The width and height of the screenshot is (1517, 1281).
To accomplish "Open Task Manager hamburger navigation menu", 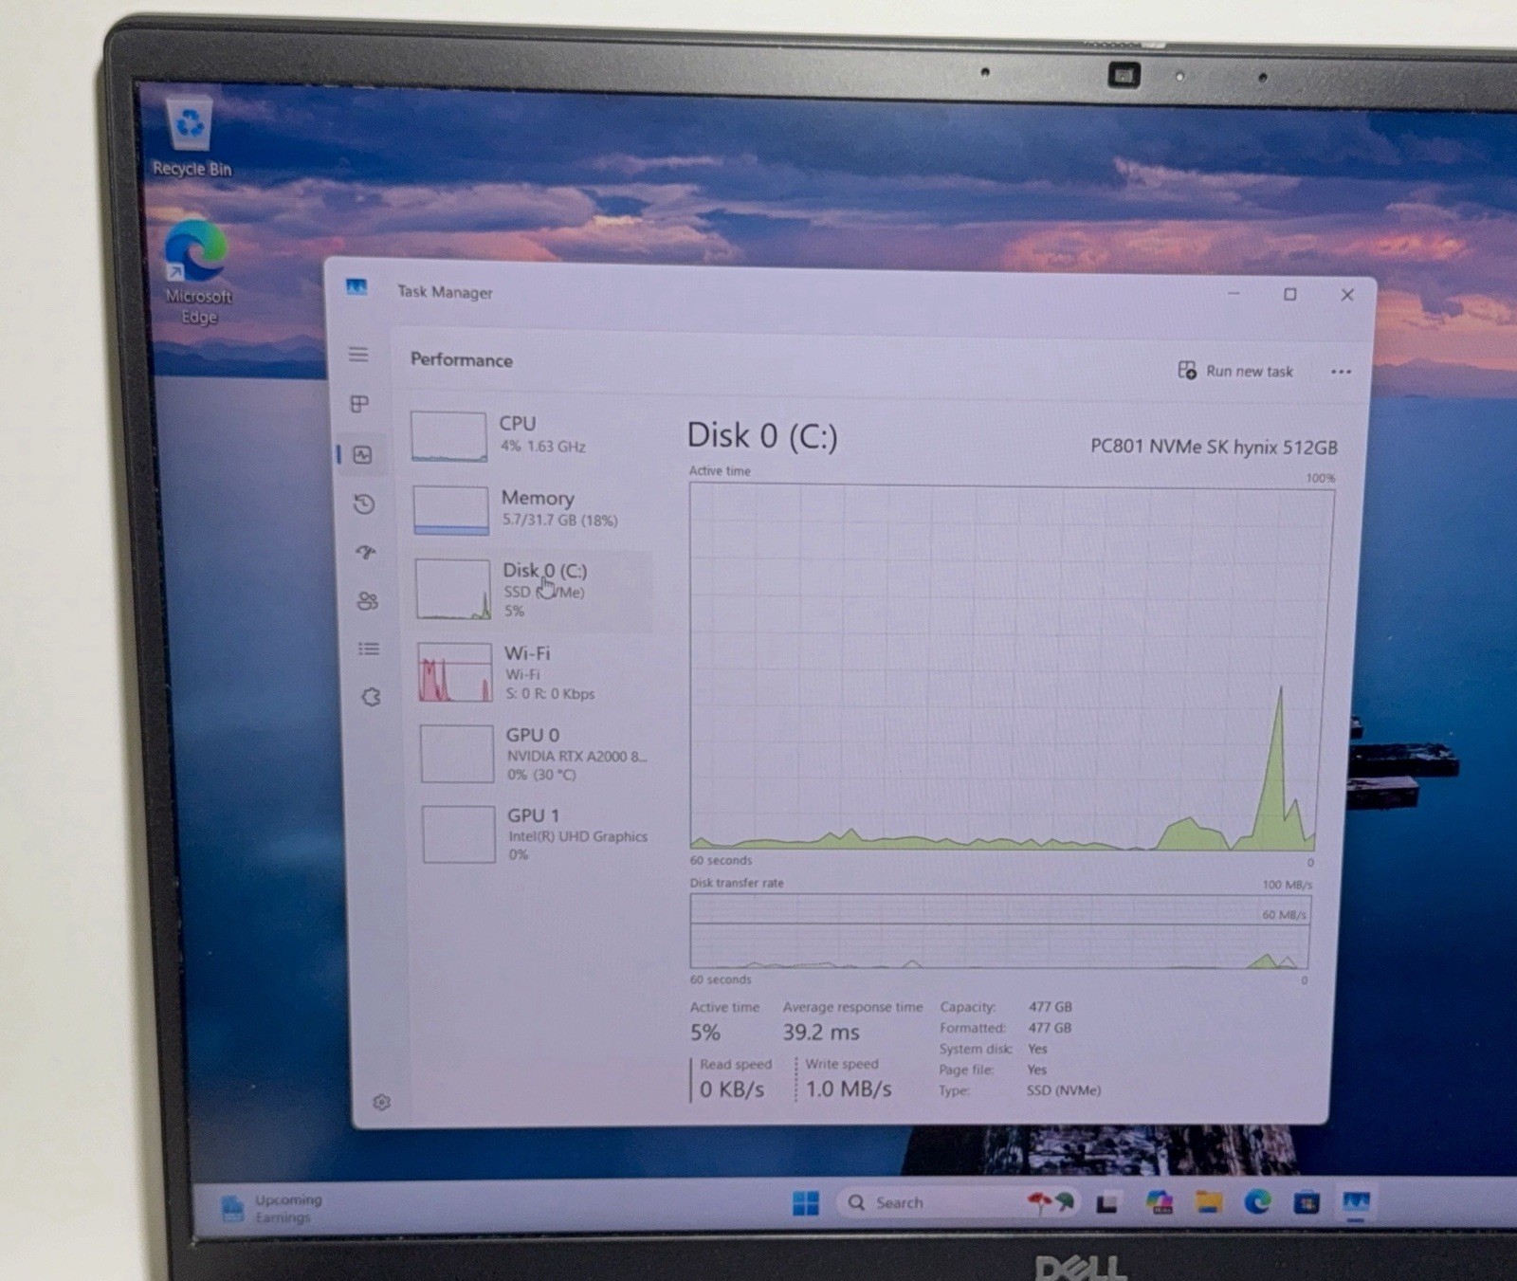I will [358, 355].
